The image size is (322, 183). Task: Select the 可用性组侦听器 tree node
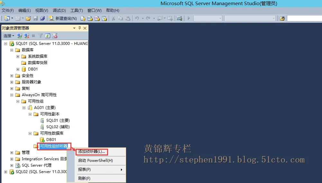(54, 146)
